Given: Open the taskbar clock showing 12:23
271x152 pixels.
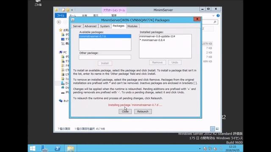Looking at the screenshot, I should pos(232,148).
